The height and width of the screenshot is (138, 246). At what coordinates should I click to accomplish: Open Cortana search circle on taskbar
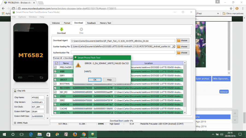click(x=13, y=134)
